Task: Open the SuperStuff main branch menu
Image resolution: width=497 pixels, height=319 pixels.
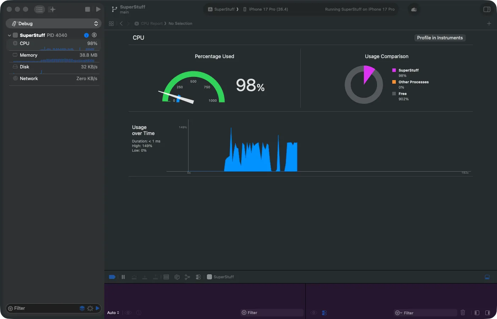Action: (132, 9)
